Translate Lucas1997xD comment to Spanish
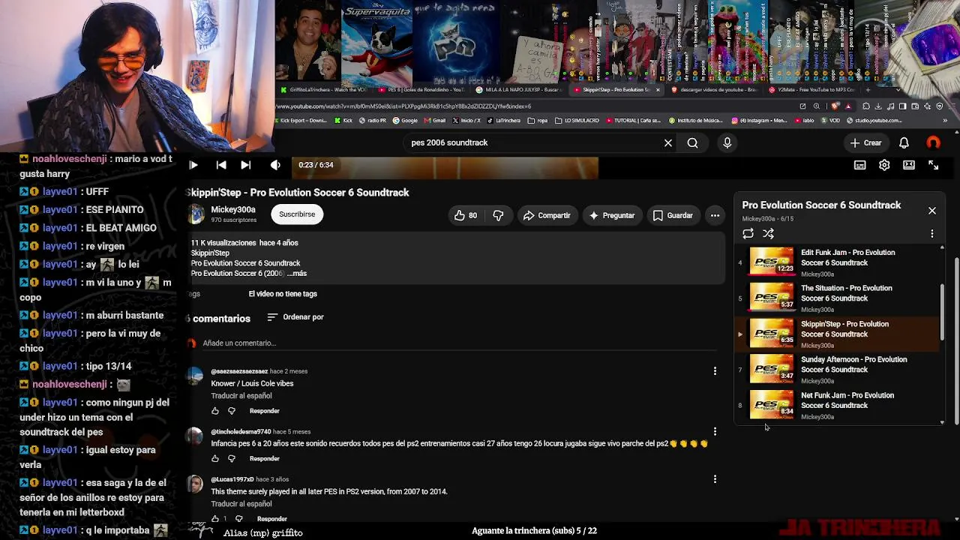Screen dimensions: 960x540 (241, 504)
